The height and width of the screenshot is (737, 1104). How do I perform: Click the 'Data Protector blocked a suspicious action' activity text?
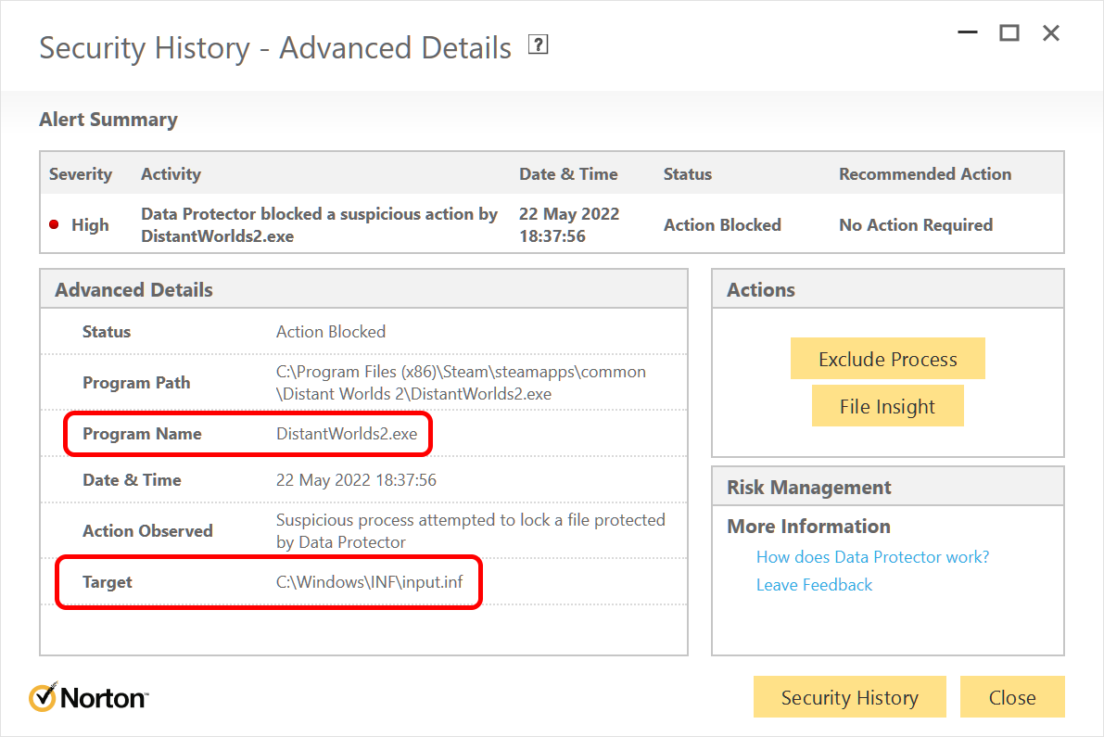pos(319,224)
